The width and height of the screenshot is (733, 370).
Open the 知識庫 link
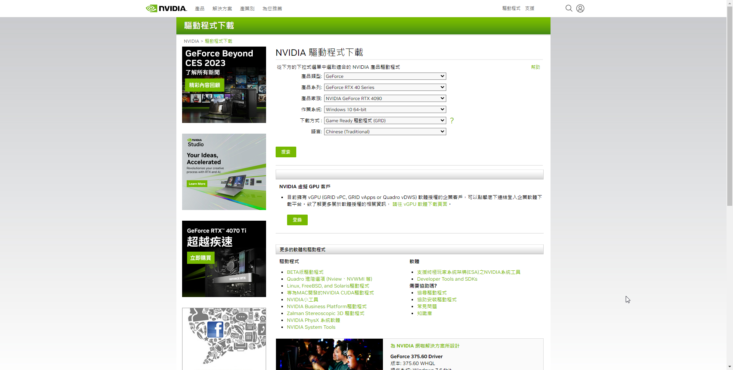[x=425, y=313]
